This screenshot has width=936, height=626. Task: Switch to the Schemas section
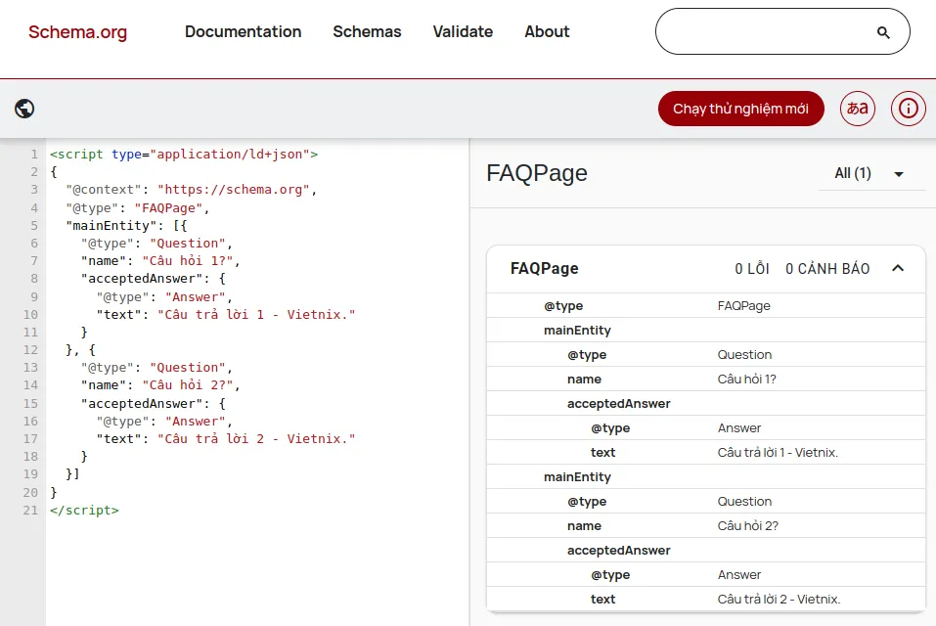367,31
